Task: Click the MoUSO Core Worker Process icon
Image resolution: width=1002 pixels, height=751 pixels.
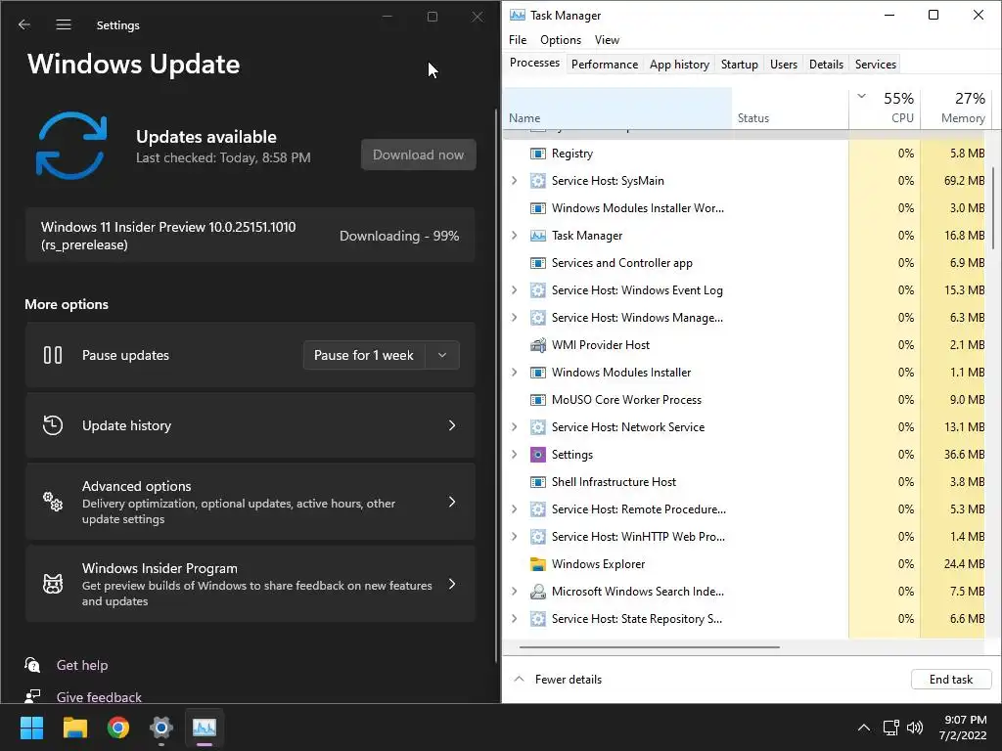Action: click(538, 400)
